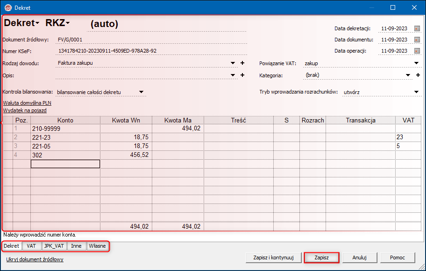This screenshot has width=426, height=271.
Task: Open the RKZ register dropdown header
Action: pyautogui.click(x=57, y=23)
